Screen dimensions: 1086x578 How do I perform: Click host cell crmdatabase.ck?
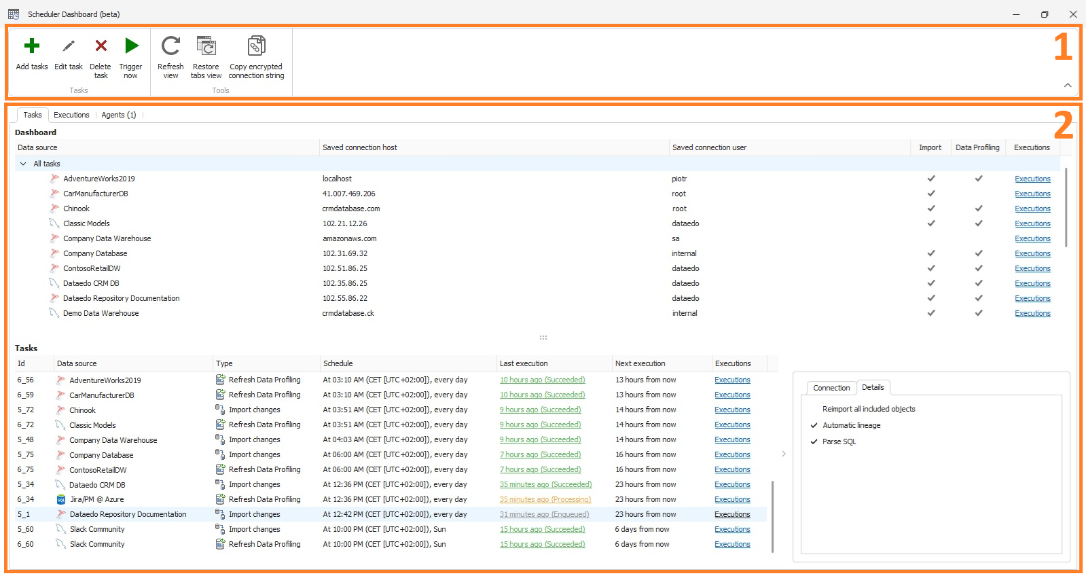tap(348, 313)
